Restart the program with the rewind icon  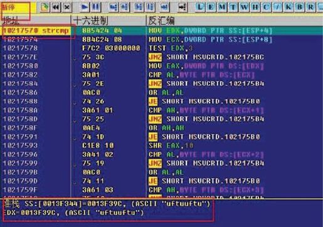click(56, 8)
